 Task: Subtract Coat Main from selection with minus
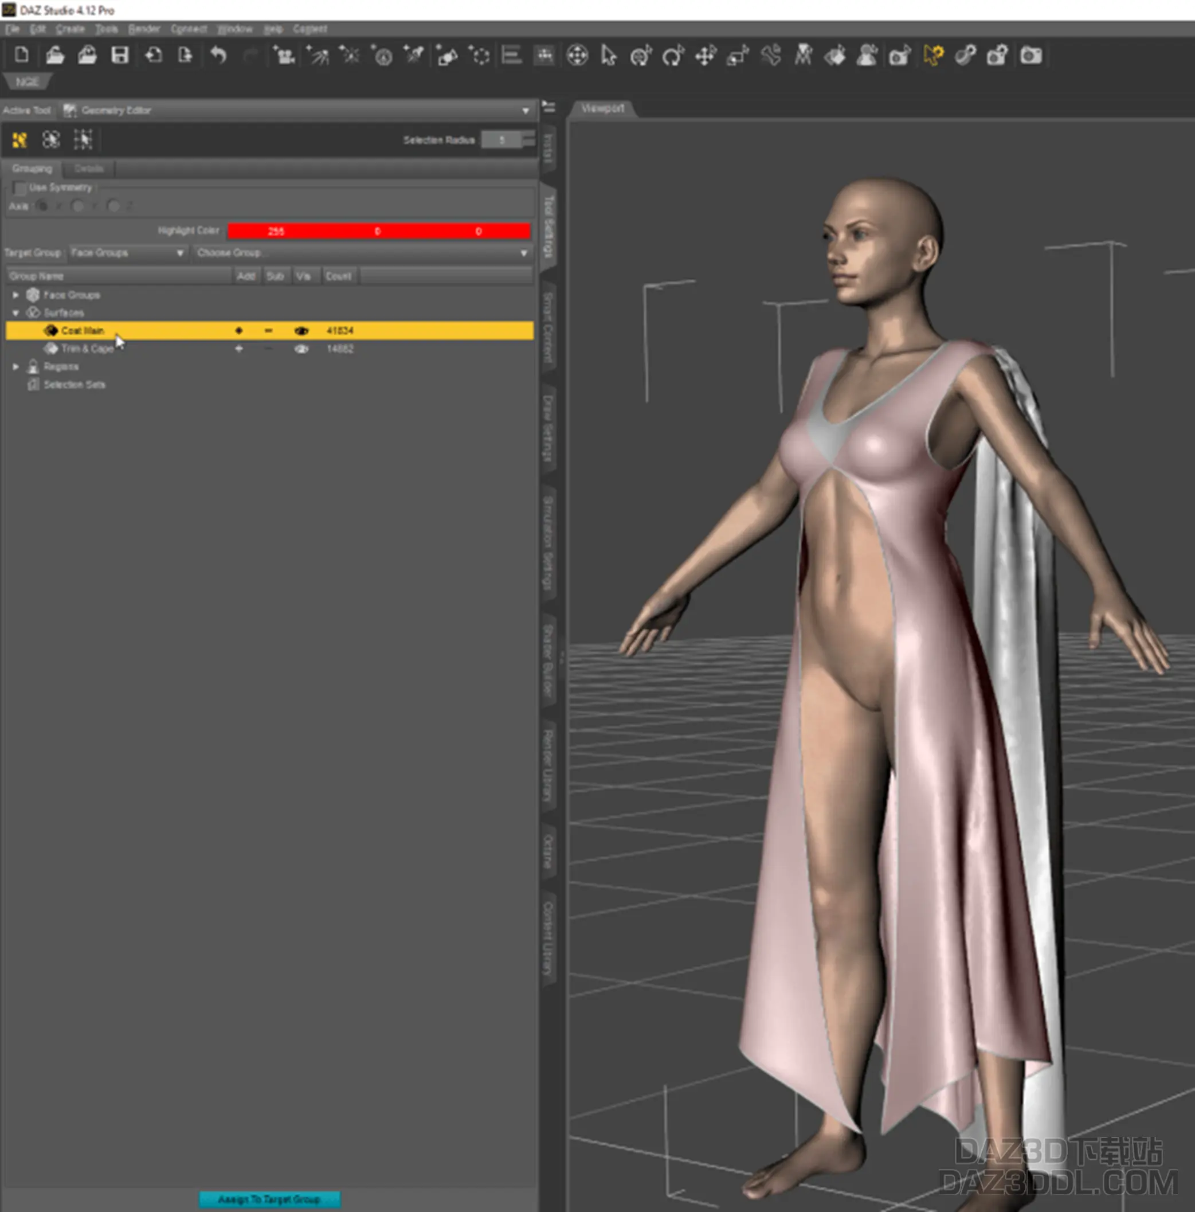[x=268, y=331]
